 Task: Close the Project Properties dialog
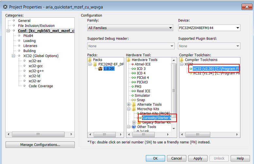[x=247, y=7]
